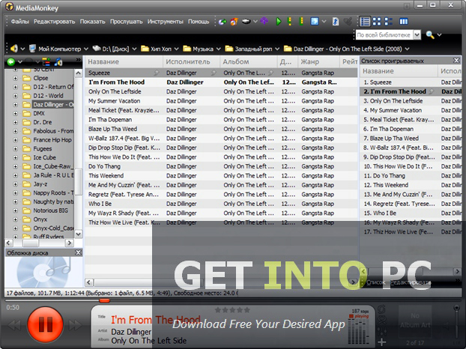Screen dimensions: 466x349
Task: Click the track list horizontal scroll-left arrow
Action: click(x=89, y=282)
